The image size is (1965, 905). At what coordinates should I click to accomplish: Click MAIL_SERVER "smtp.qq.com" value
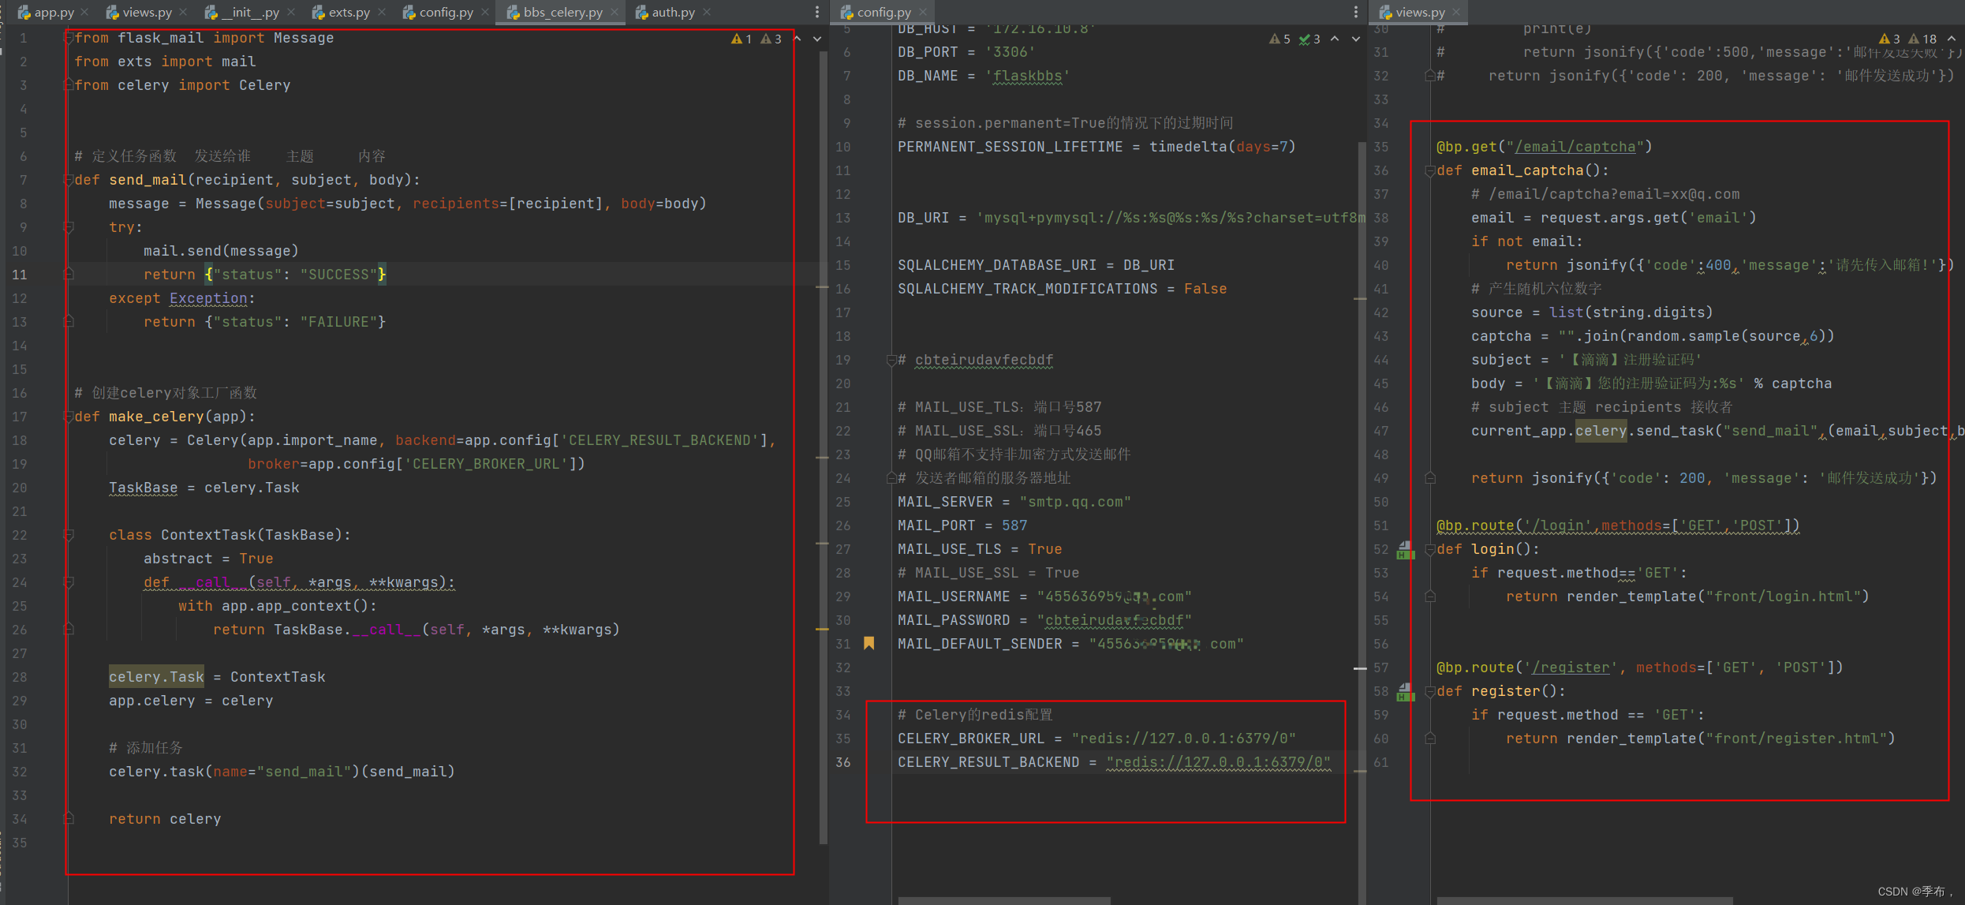pos(1075,502)
